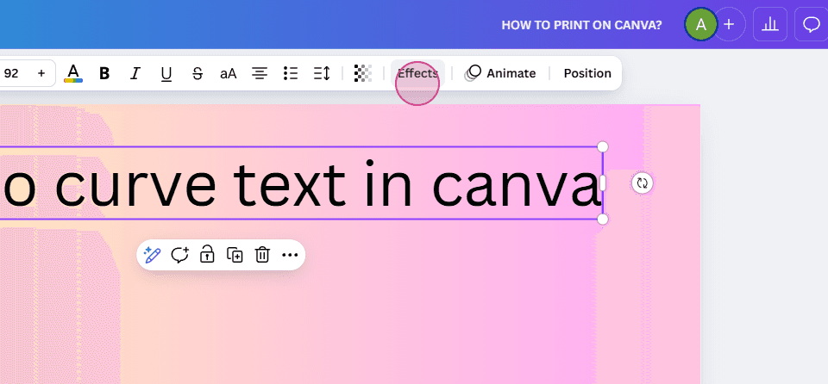Click the design title HOW TO PRINT ON CANVA?
The width and height of the screenshot is (828, 384).
point(581,25)
